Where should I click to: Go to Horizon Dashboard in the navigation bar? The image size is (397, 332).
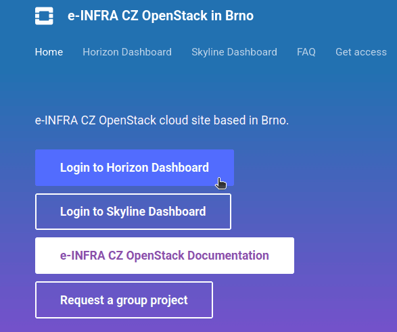tap(127, 52)
